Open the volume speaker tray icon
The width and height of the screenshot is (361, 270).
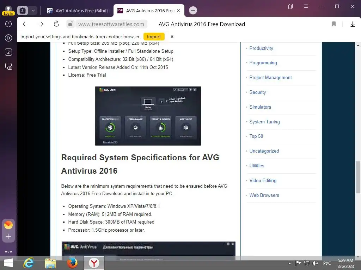click(315, 263)
